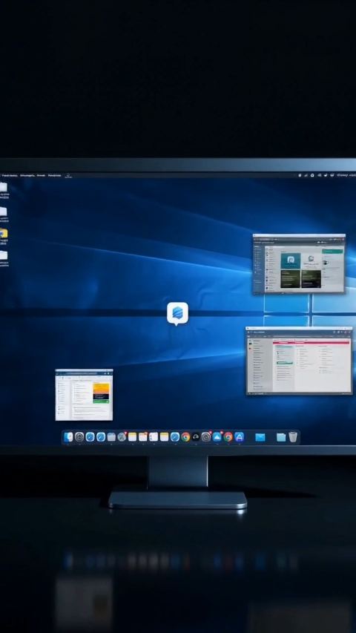Focus the dark window with teal tiles
The height and width of the screenshot is (633, 356).
(x=299, y=263)
